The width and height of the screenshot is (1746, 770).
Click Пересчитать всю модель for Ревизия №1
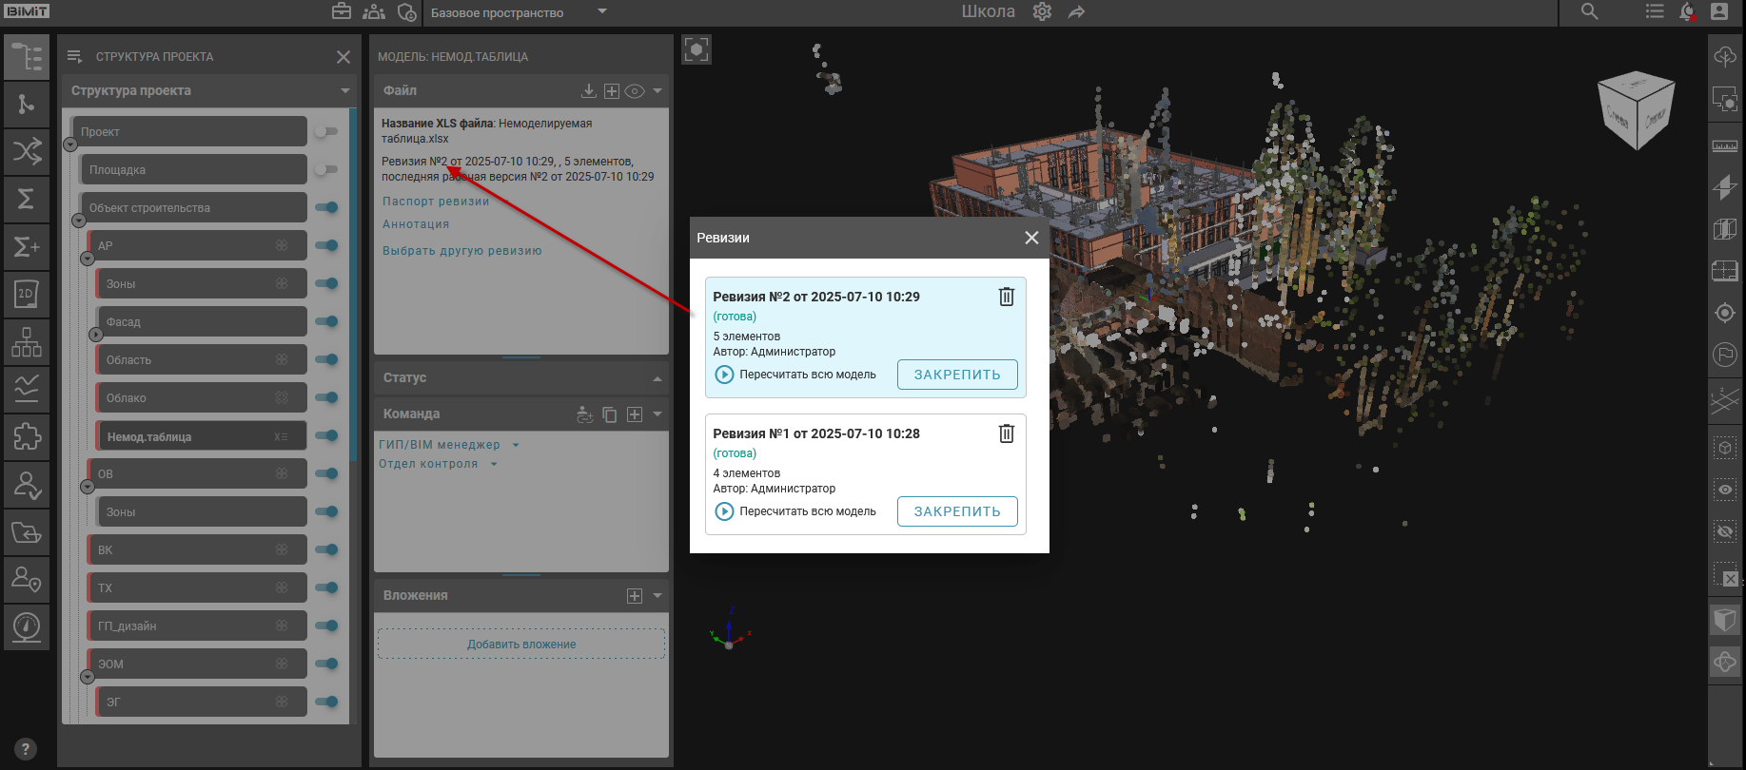(x=795, y=511)
